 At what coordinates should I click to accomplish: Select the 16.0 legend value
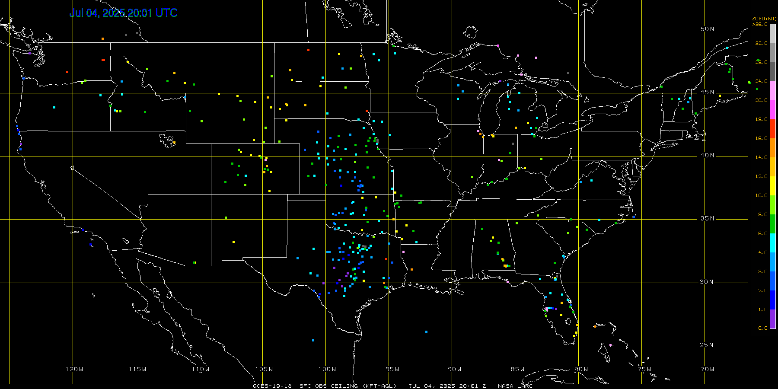[x=761, y=138]
